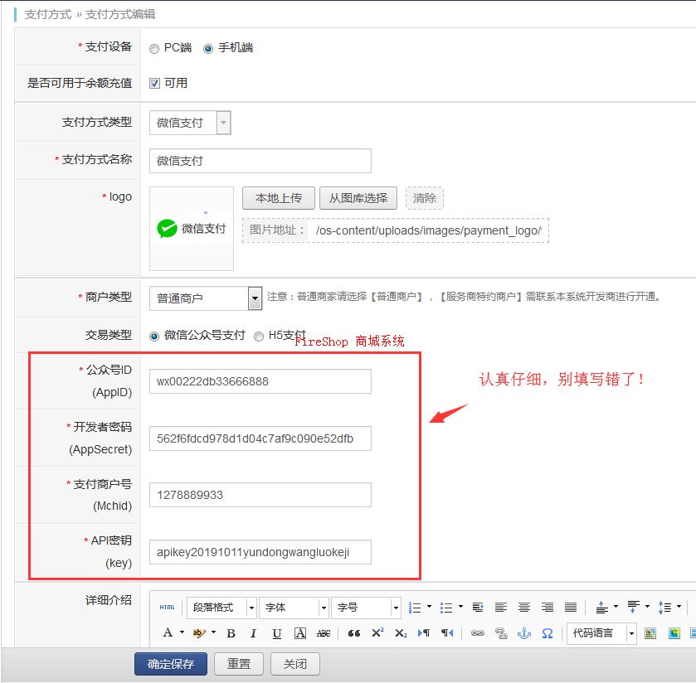Click the first-line indent icon
Viewport: 696px width, 683px height.
point(478,608)
